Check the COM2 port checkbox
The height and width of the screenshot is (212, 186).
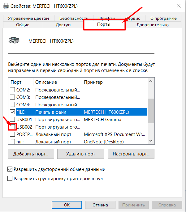tap(12, 90)
